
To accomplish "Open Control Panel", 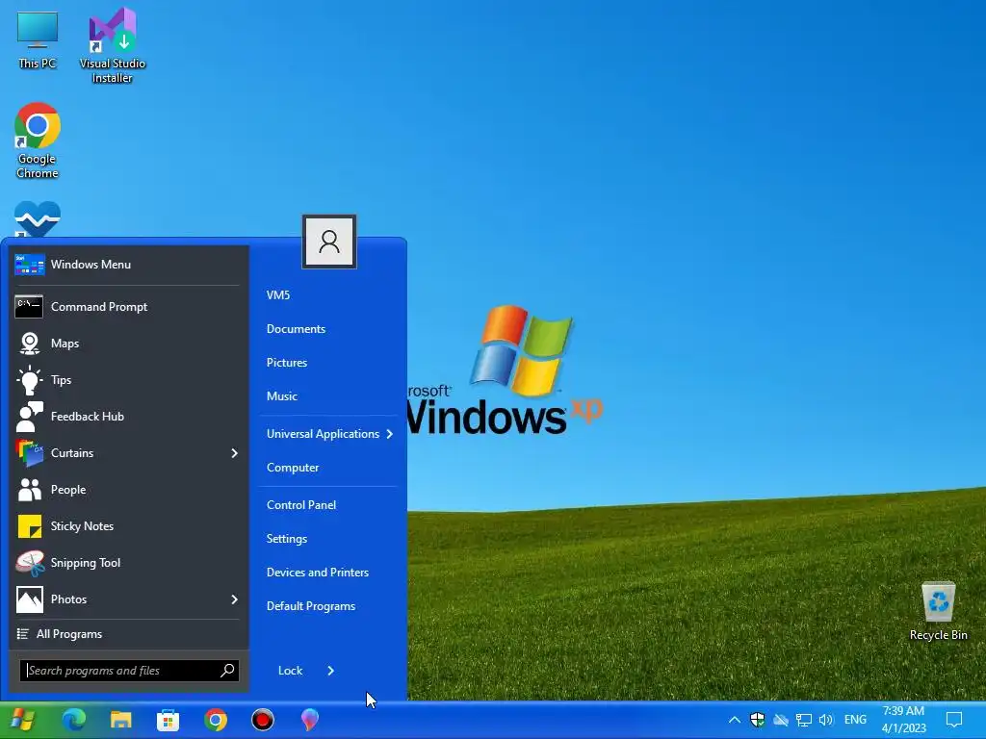I will 301,504.
